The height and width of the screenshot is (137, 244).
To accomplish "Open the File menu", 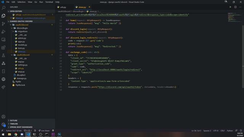I will (8, 2).
